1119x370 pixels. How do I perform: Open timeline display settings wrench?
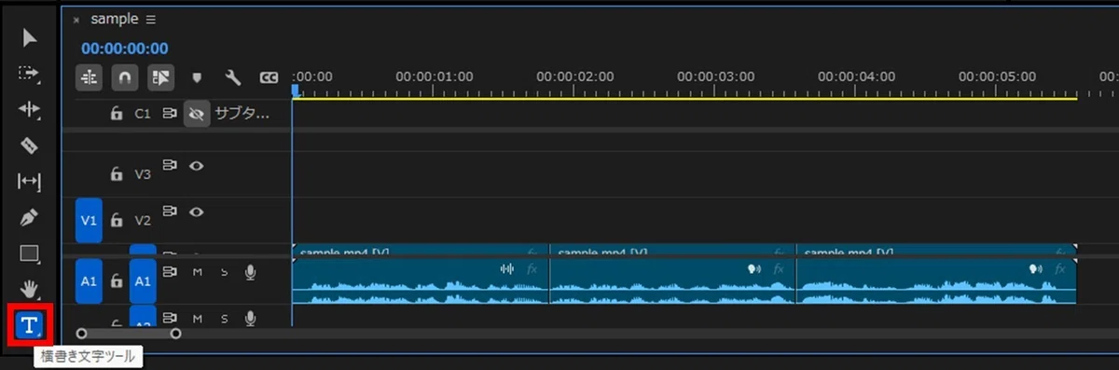[233, 78]
